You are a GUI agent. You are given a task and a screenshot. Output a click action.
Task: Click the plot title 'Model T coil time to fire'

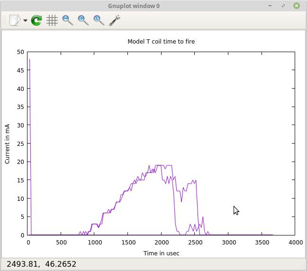pos(161,42)
